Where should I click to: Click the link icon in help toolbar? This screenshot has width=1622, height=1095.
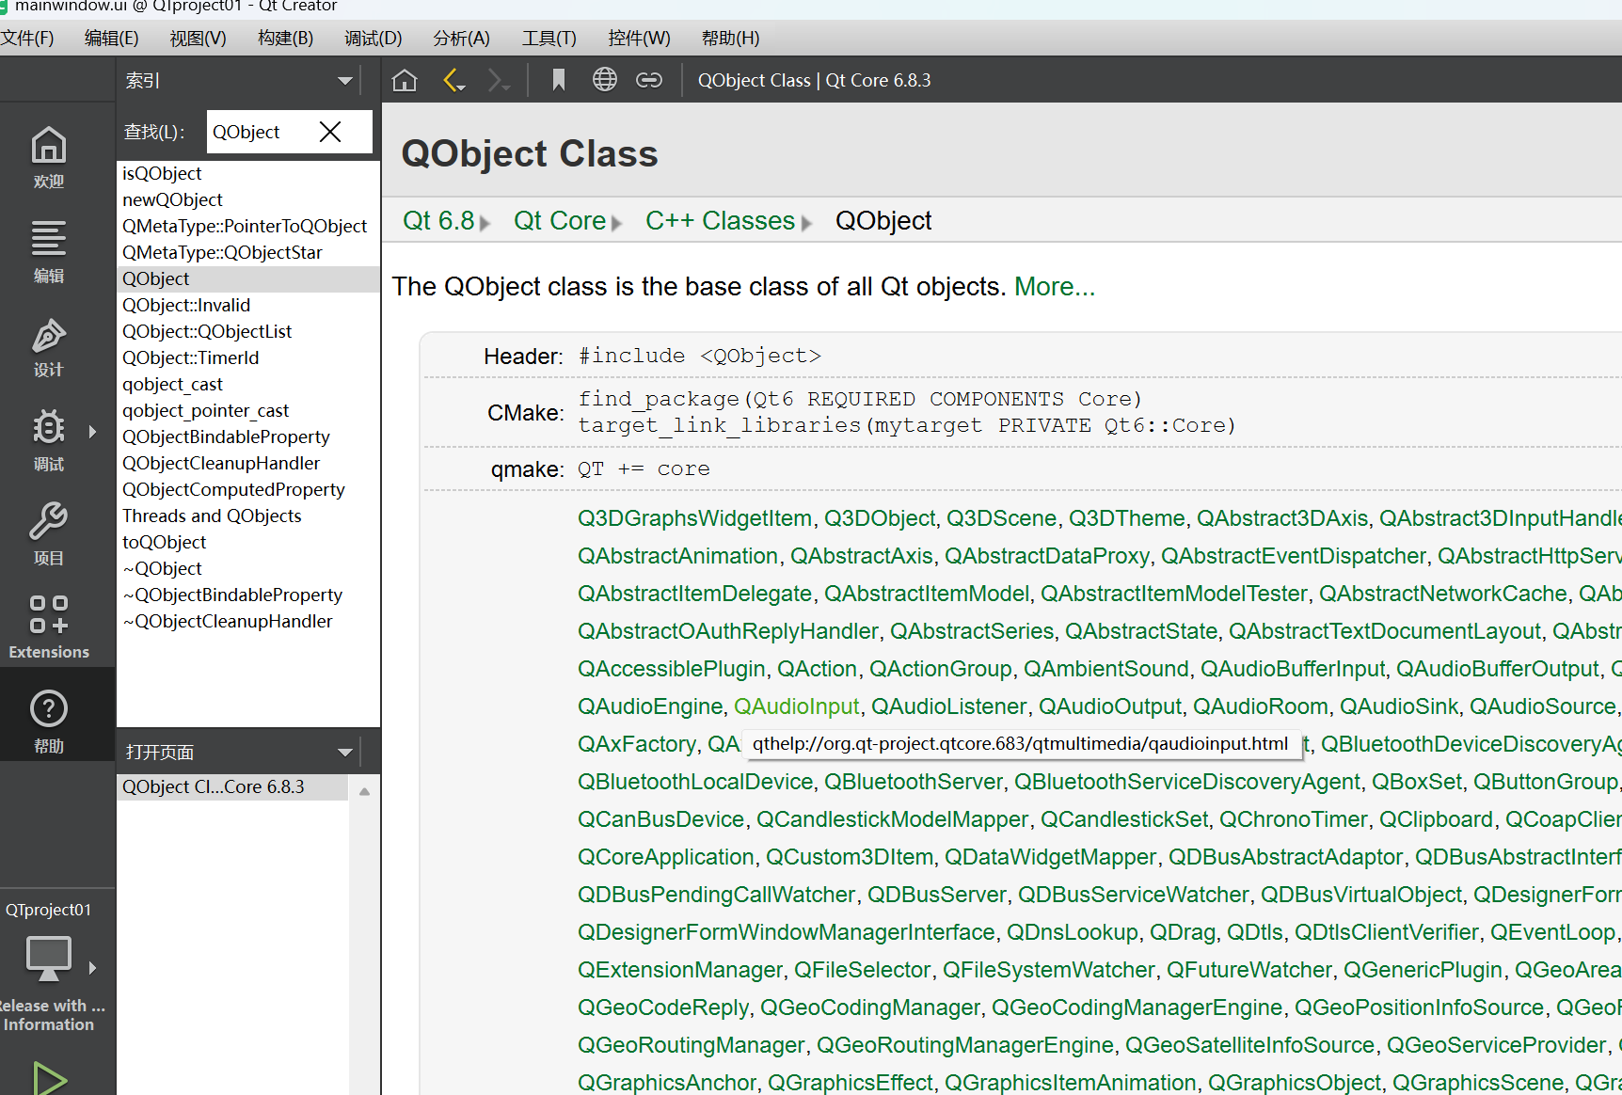click(649, 80)
